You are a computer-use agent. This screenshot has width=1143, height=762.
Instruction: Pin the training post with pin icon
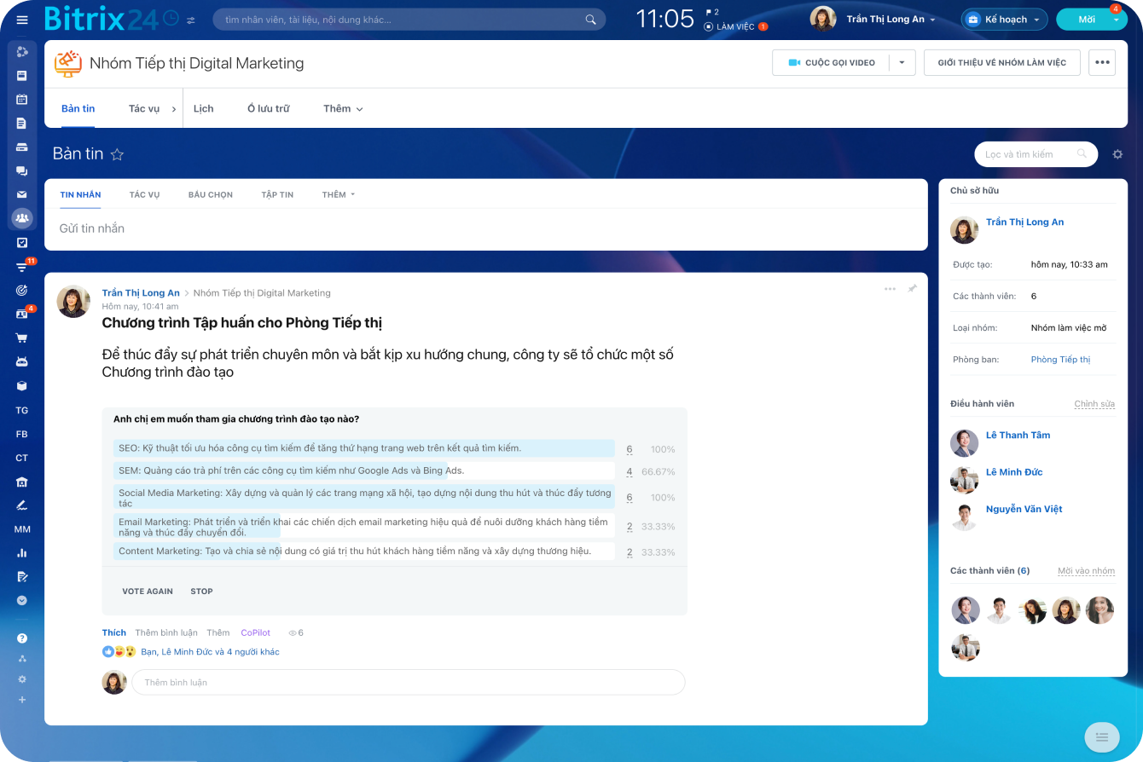point(912,289)
